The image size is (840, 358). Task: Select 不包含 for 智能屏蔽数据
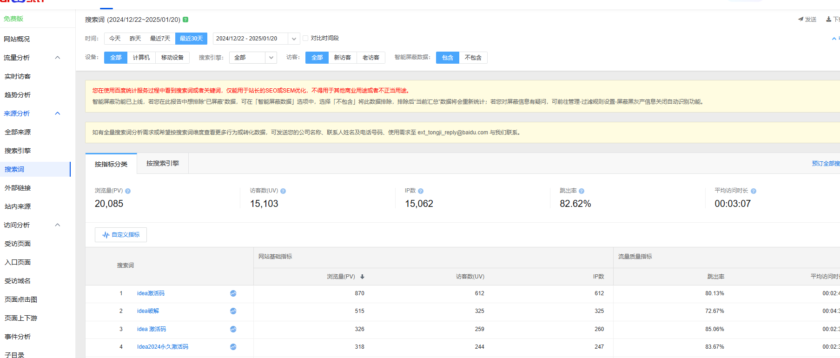point(473,58)
